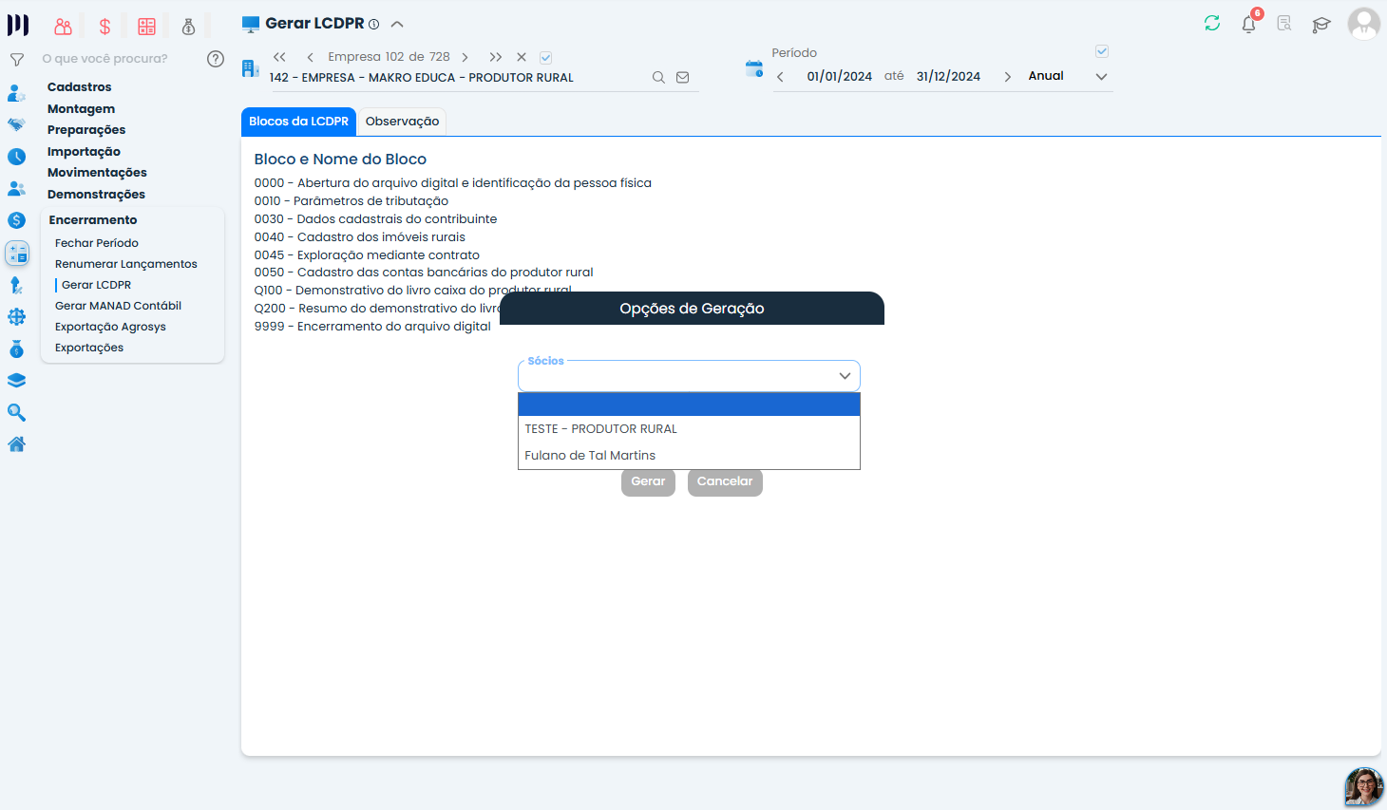The image size is (1387, 810).
Task: Toggle the checkbox next to company navigation
Action: 546,58
